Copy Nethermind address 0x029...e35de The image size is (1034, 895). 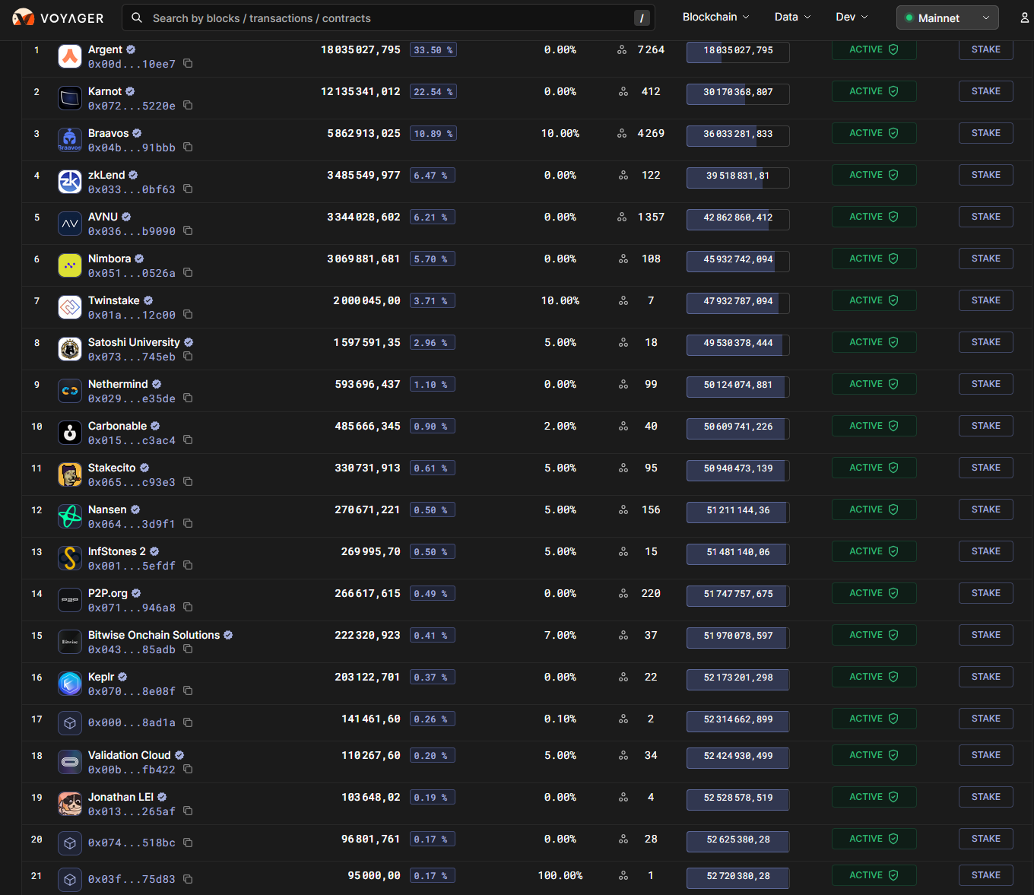(x=188, y=398)
